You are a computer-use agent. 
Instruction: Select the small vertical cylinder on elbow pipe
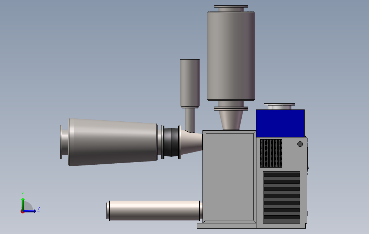click(x=190, y=83)
